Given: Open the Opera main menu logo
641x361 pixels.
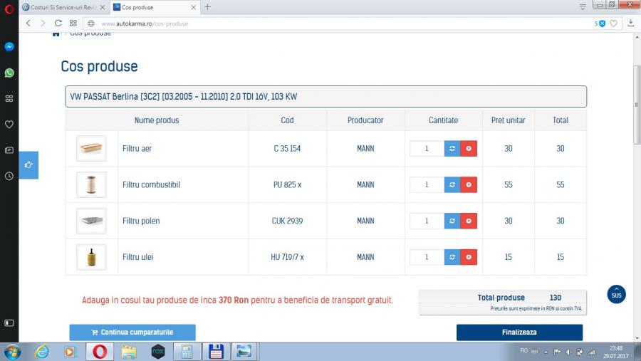Looking at the screenshot, I should click(x=9, y=7).
